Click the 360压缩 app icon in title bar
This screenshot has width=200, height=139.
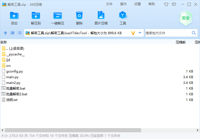[x=4, y=4]
